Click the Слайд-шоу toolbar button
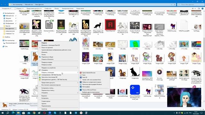This screenshot has width=205, height=115. (x=48, y=9)
